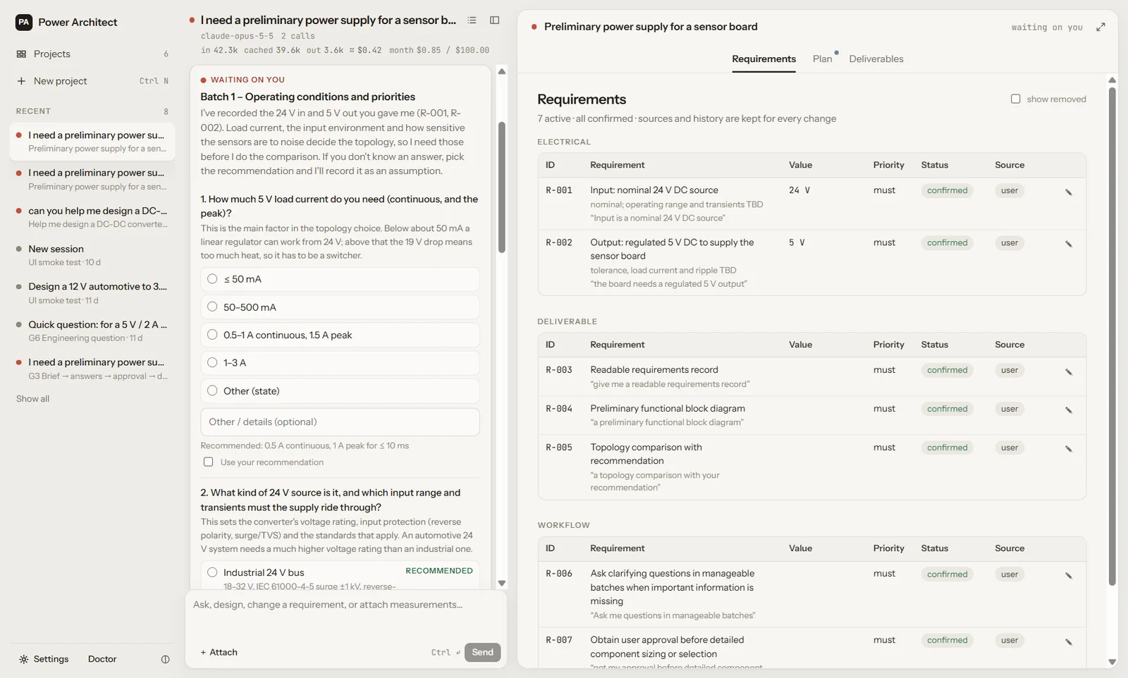Edit requirement R-006 with pencil icon

coord(1069,575)
